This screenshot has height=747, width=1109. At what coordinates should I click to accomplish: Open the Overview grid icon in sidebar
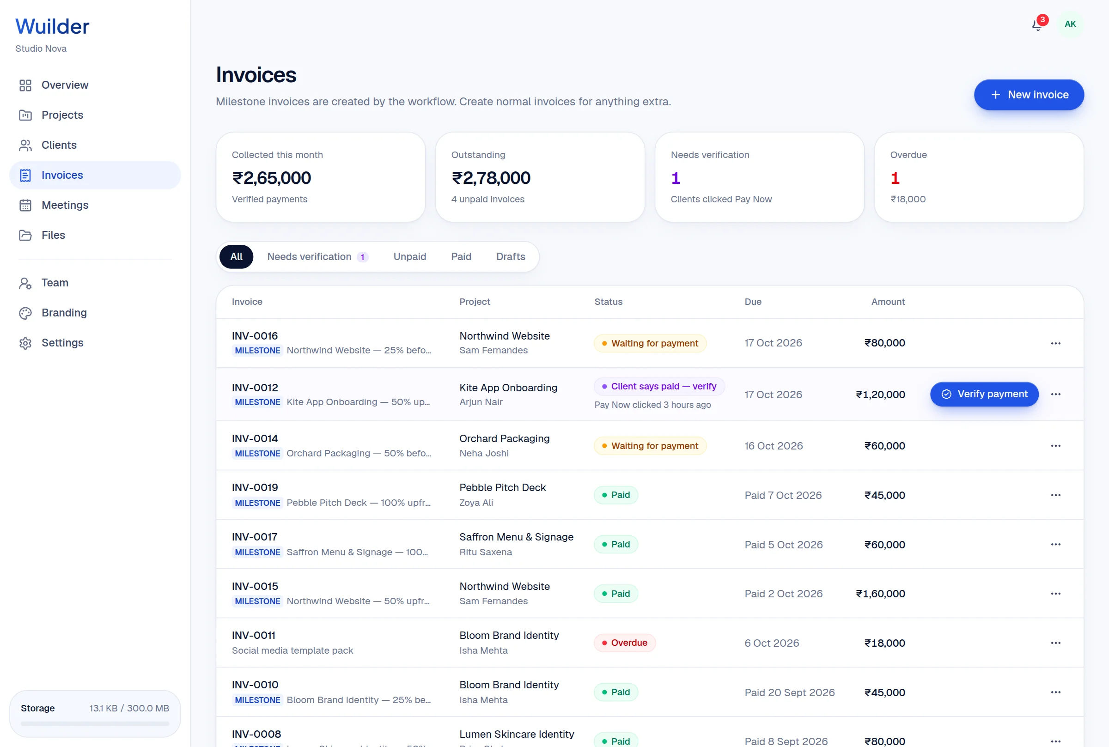(25, 85)
